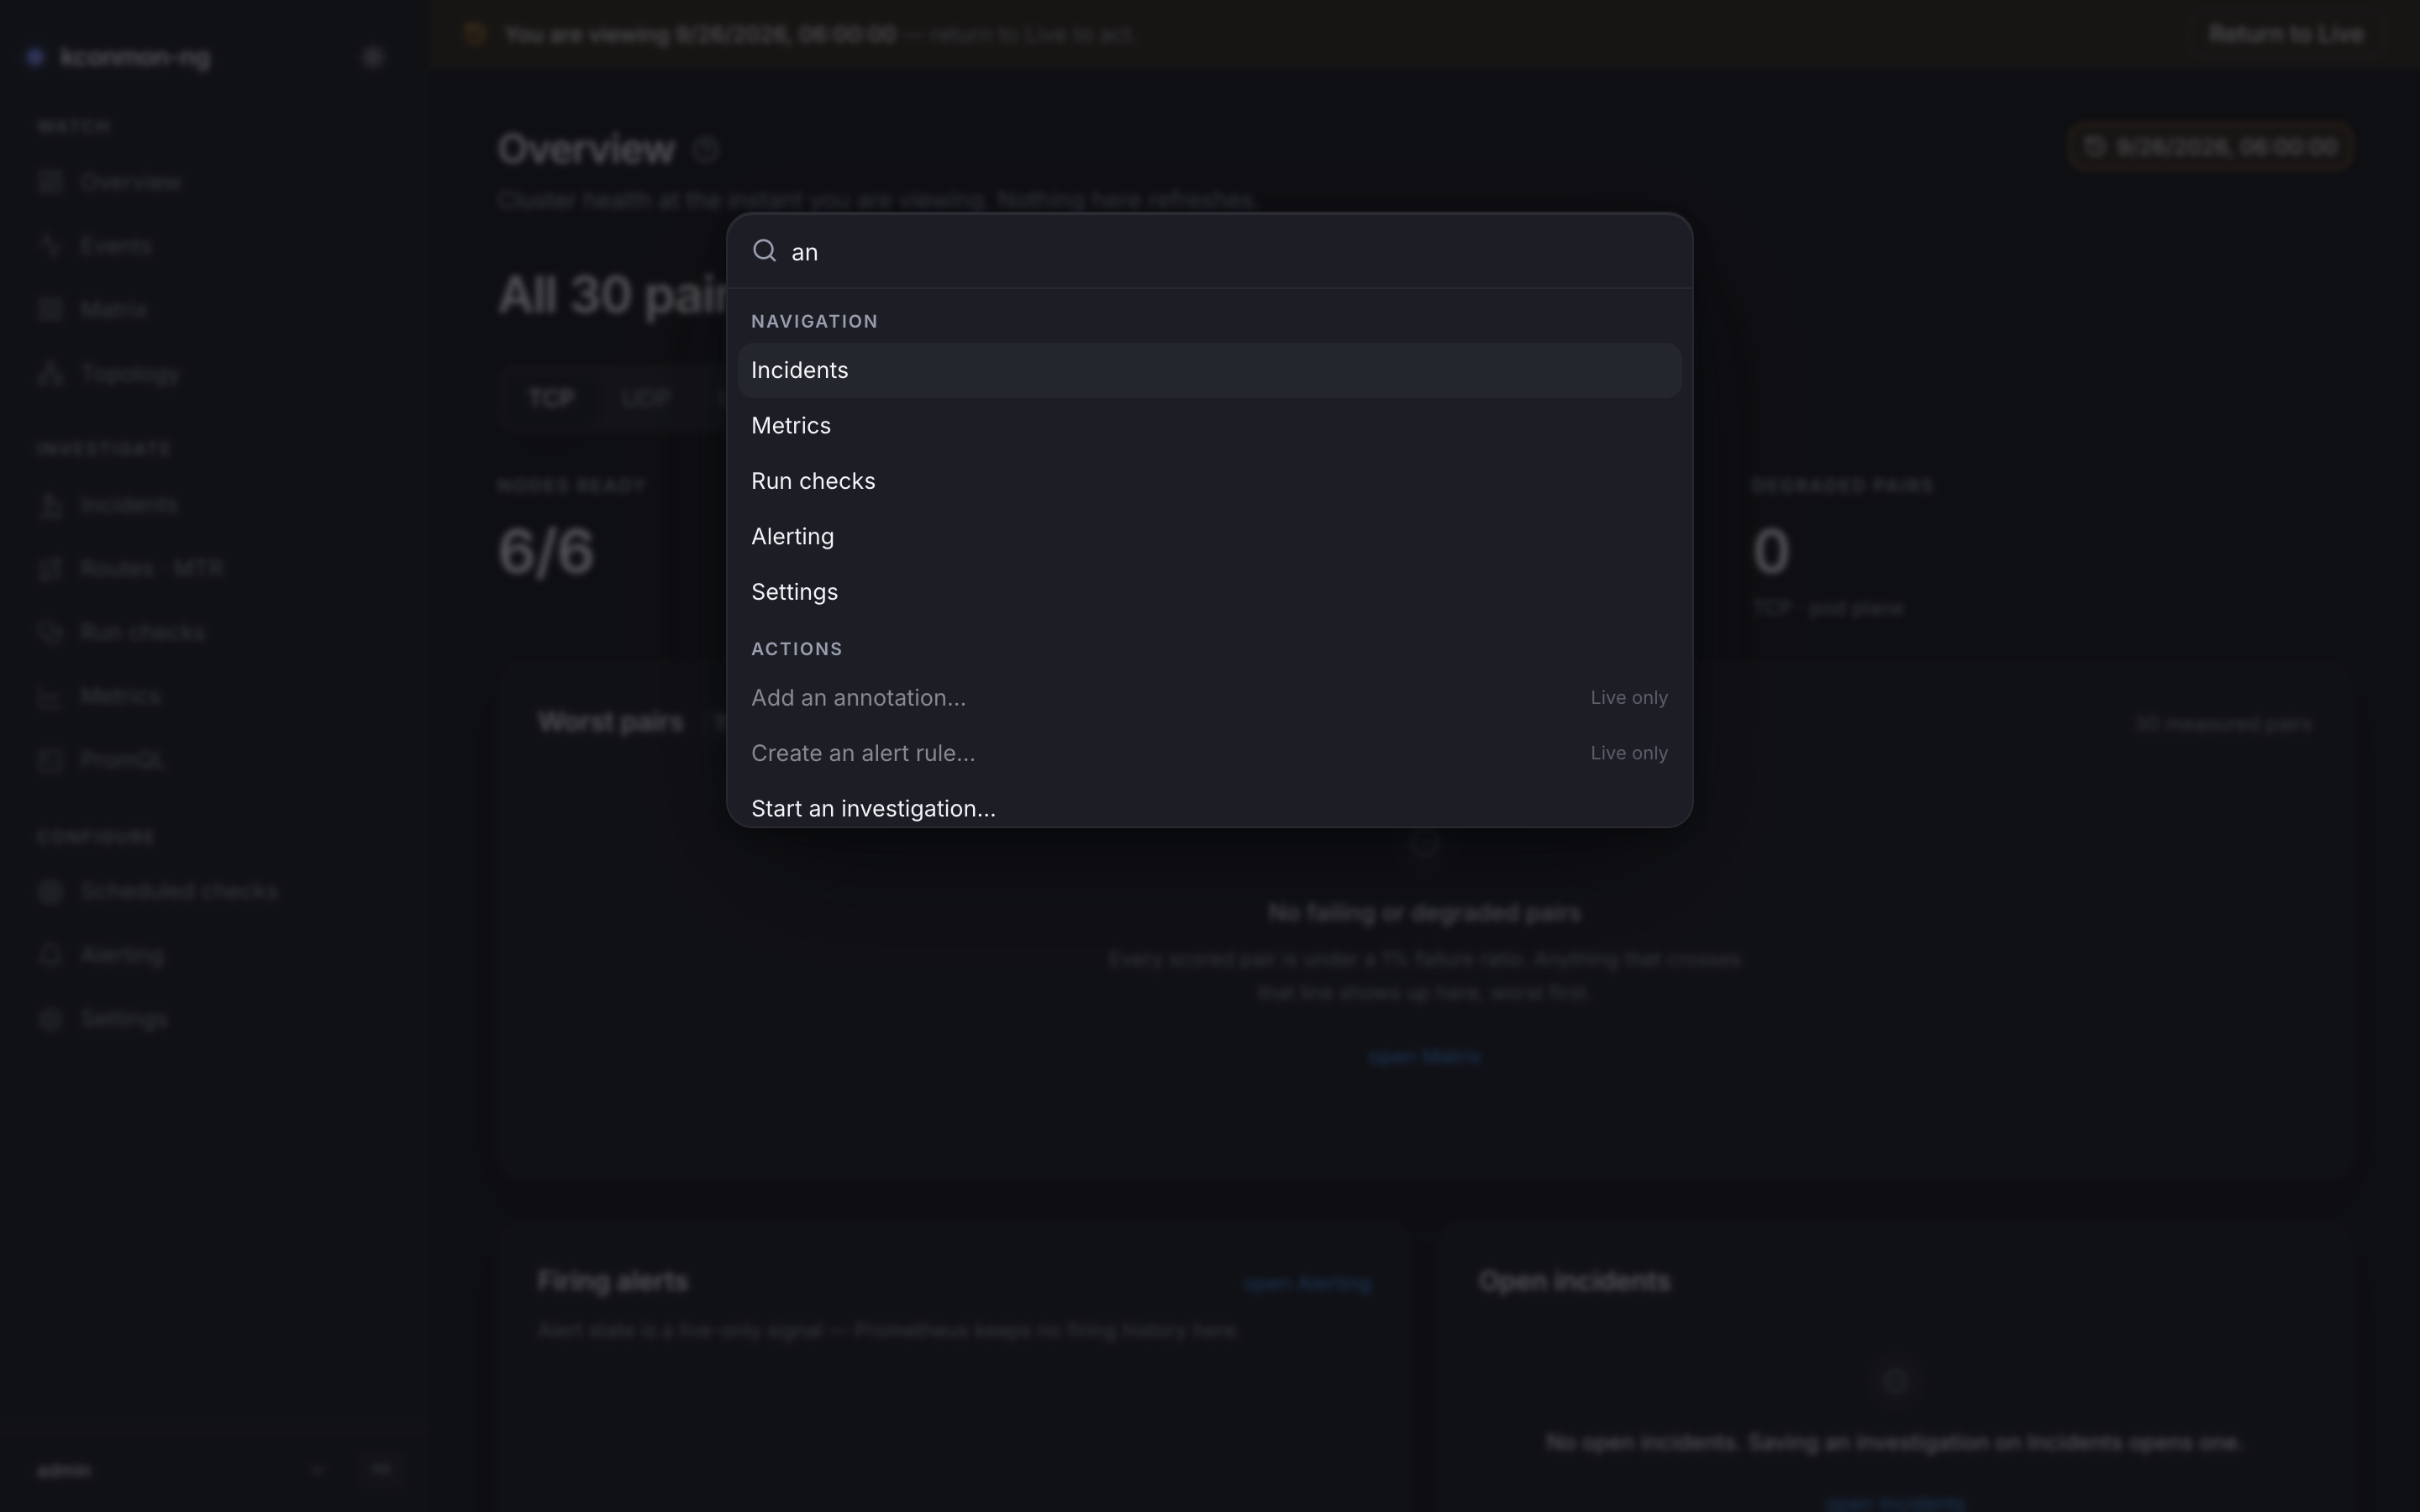Open Run checks from the command palette

coord(1209,481)
